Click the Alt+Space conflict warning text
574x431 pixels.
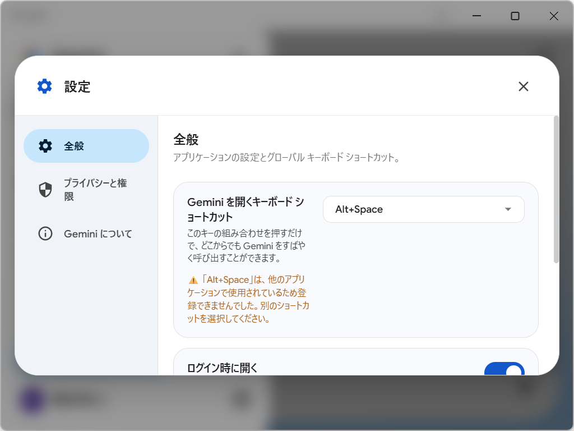coord(248,299)
